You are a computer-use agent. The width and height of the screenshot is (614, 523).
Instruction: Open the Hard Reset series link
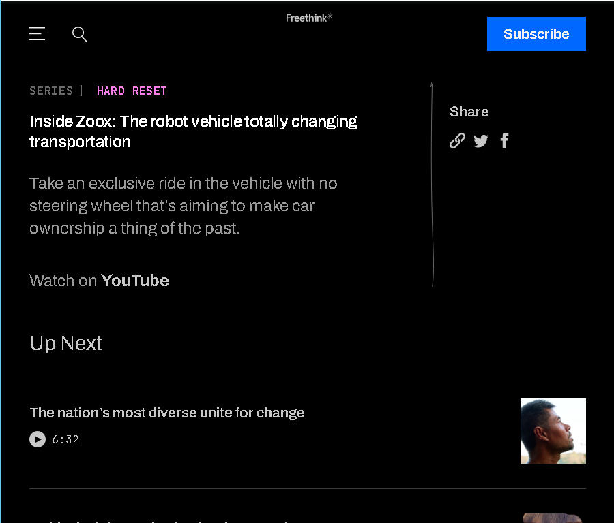132,91
